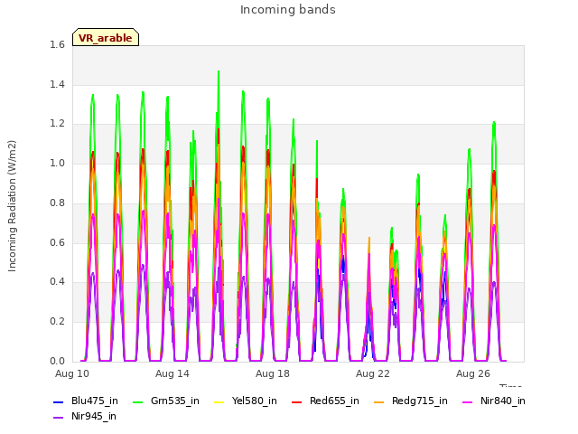Image resolution: width=578 pixels, height=434 pixels.
Task: Click the 0.8 y-axis tick label
Action: coord(57,203)
